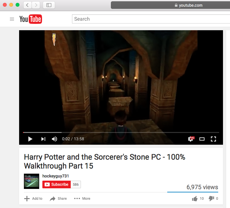Close the Safari window
Viewport: 230px width, 208px height.
coord(5,5)
